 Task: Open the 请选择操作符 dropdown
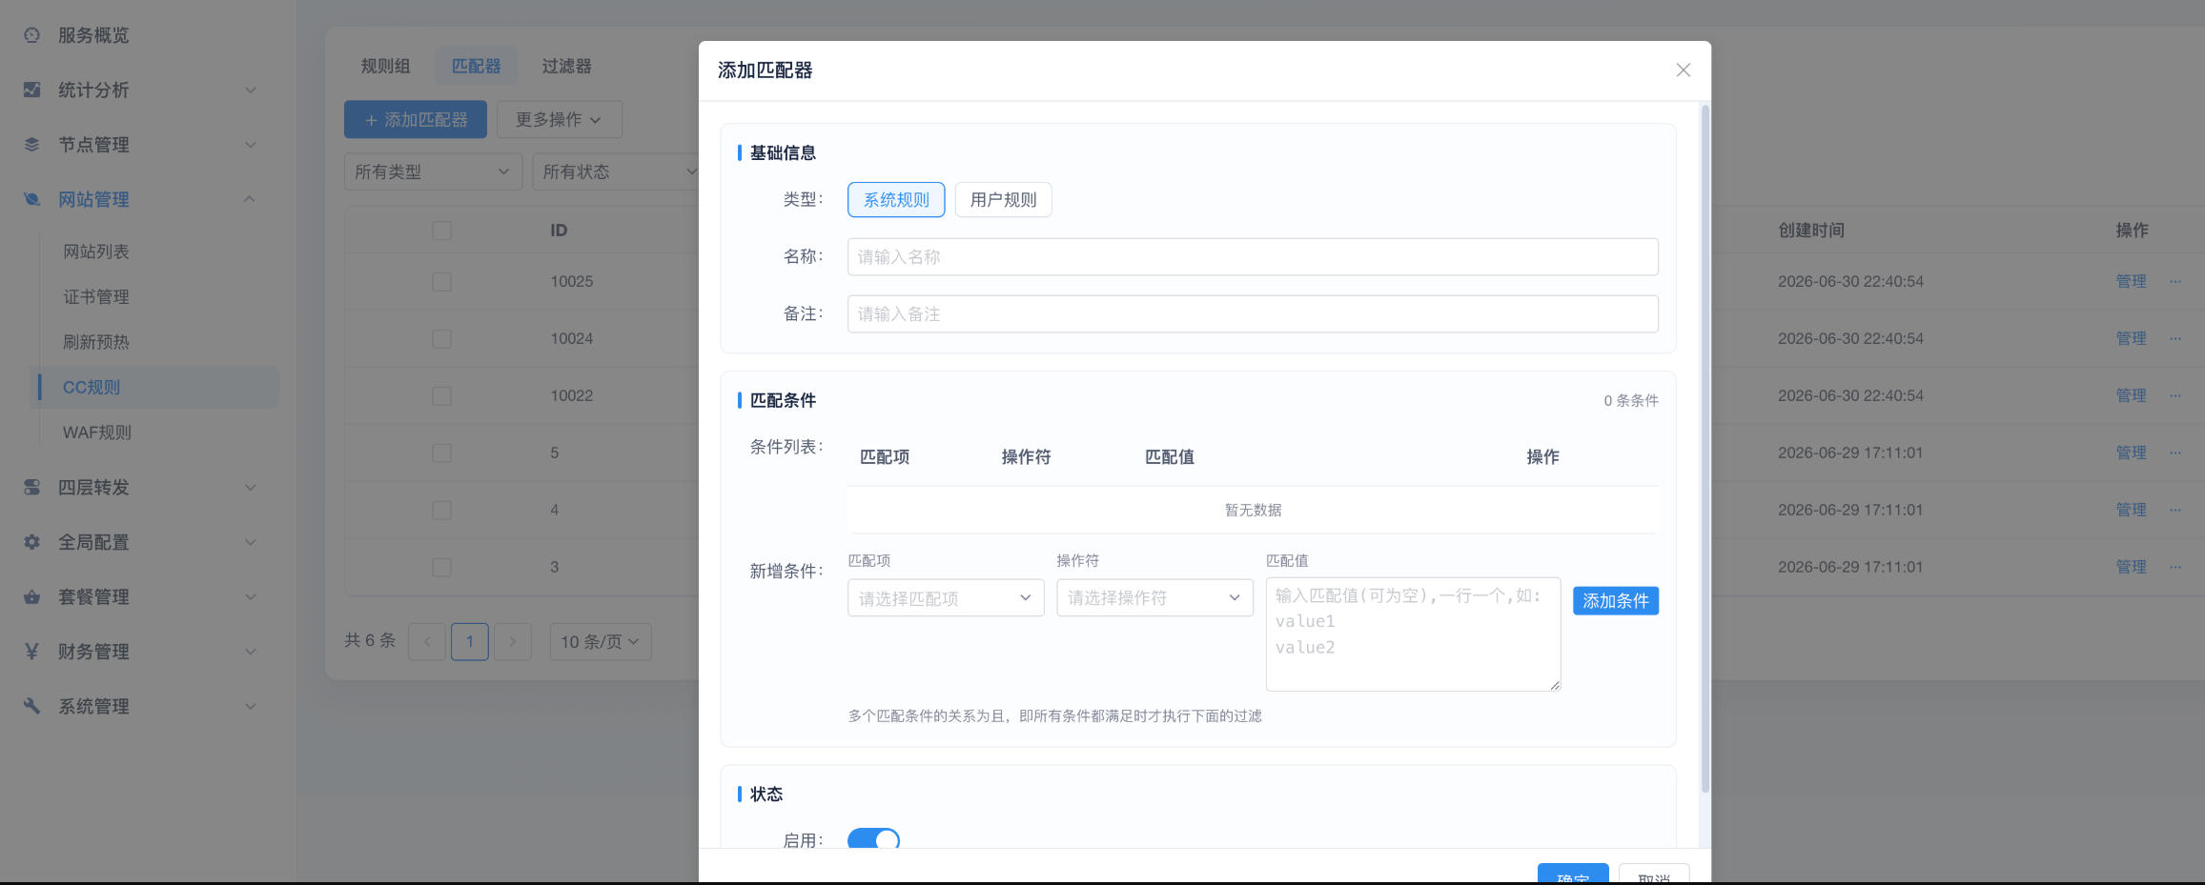(x=1154, y=598)
